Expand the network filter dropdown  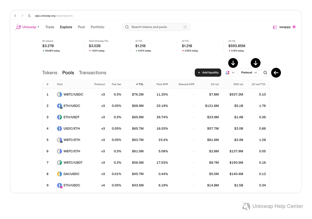[230, 73]
